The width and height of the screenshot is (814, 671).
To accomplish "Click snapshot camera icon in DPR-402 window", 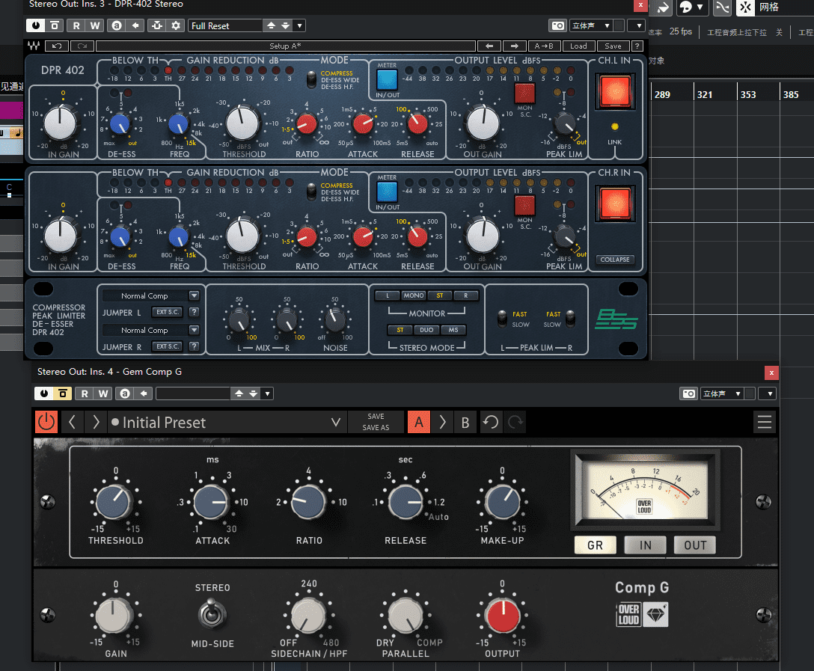I will (x=557, y=25).
